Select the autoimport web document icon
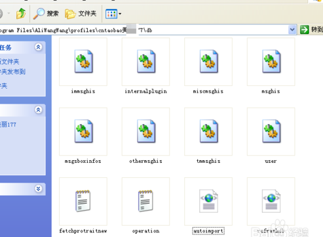The height and width of the screenshot is (237, 323). click(x=208, y=201)
